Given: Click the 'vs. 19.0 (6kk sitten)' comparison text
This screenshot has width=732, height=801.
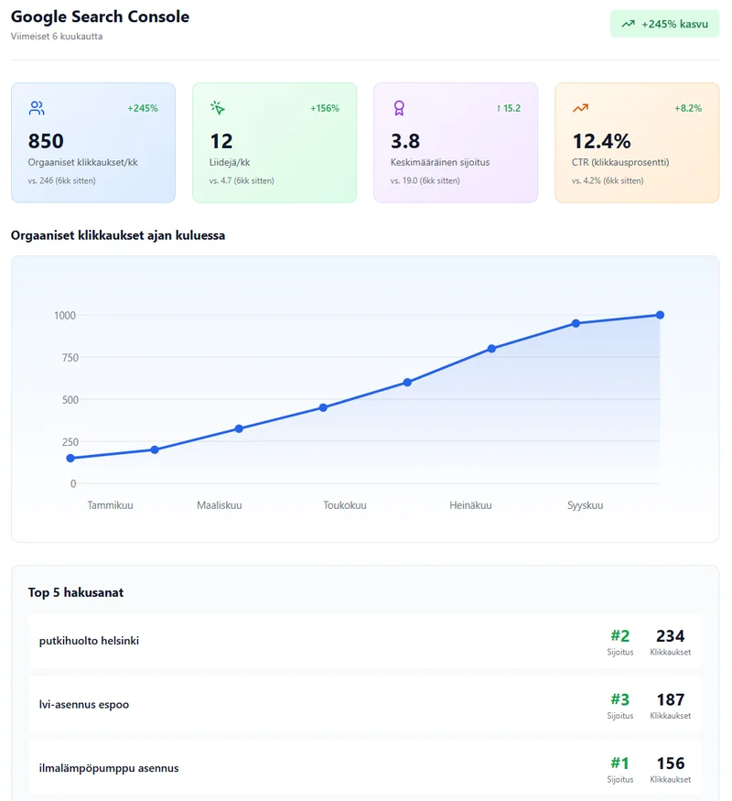Looking at the screenshot, I should pyautogui.click(x=425, y=180).
